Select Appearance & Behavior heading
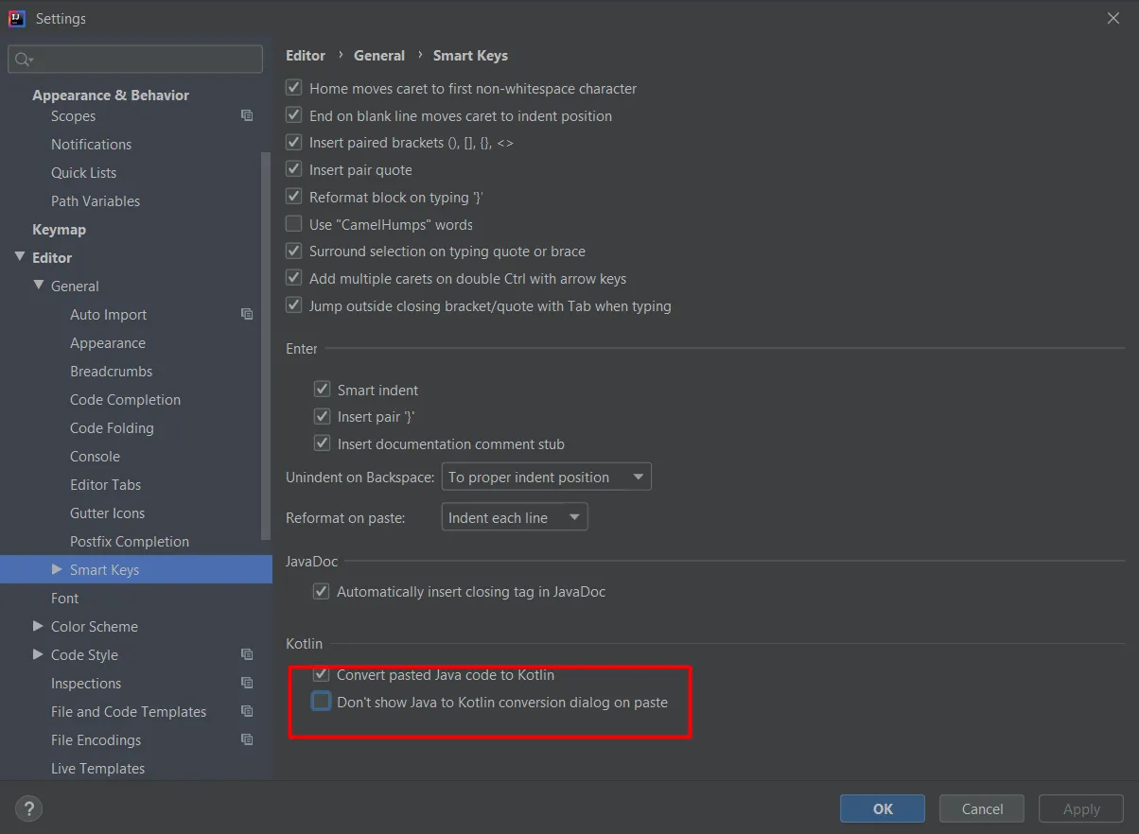This screenshot has width=1139, height=834. 111,96
